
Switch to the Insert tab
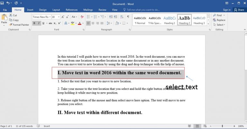pos(30,10)
